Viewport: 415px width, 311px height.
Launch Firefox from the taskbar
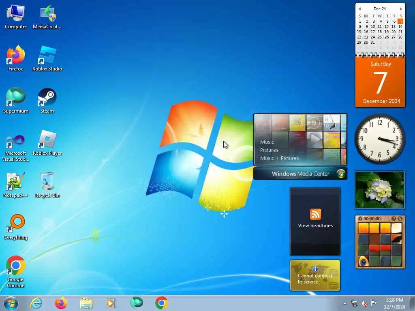61,303
